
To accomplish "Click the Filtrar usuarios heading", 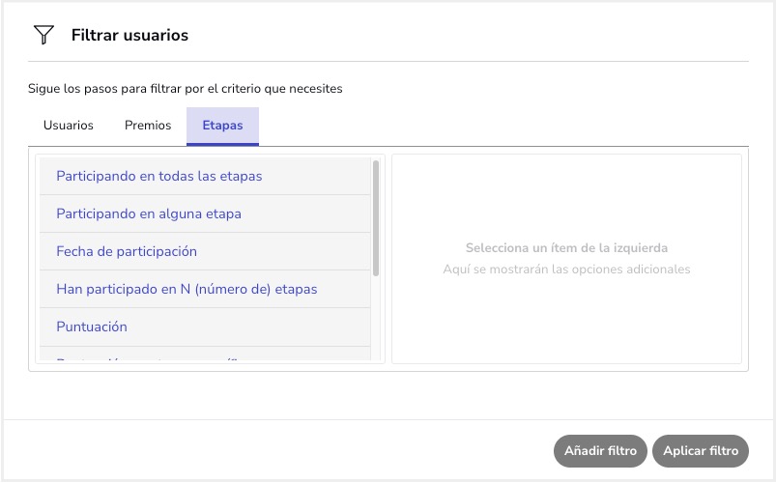I will click(x=129, y=35).
